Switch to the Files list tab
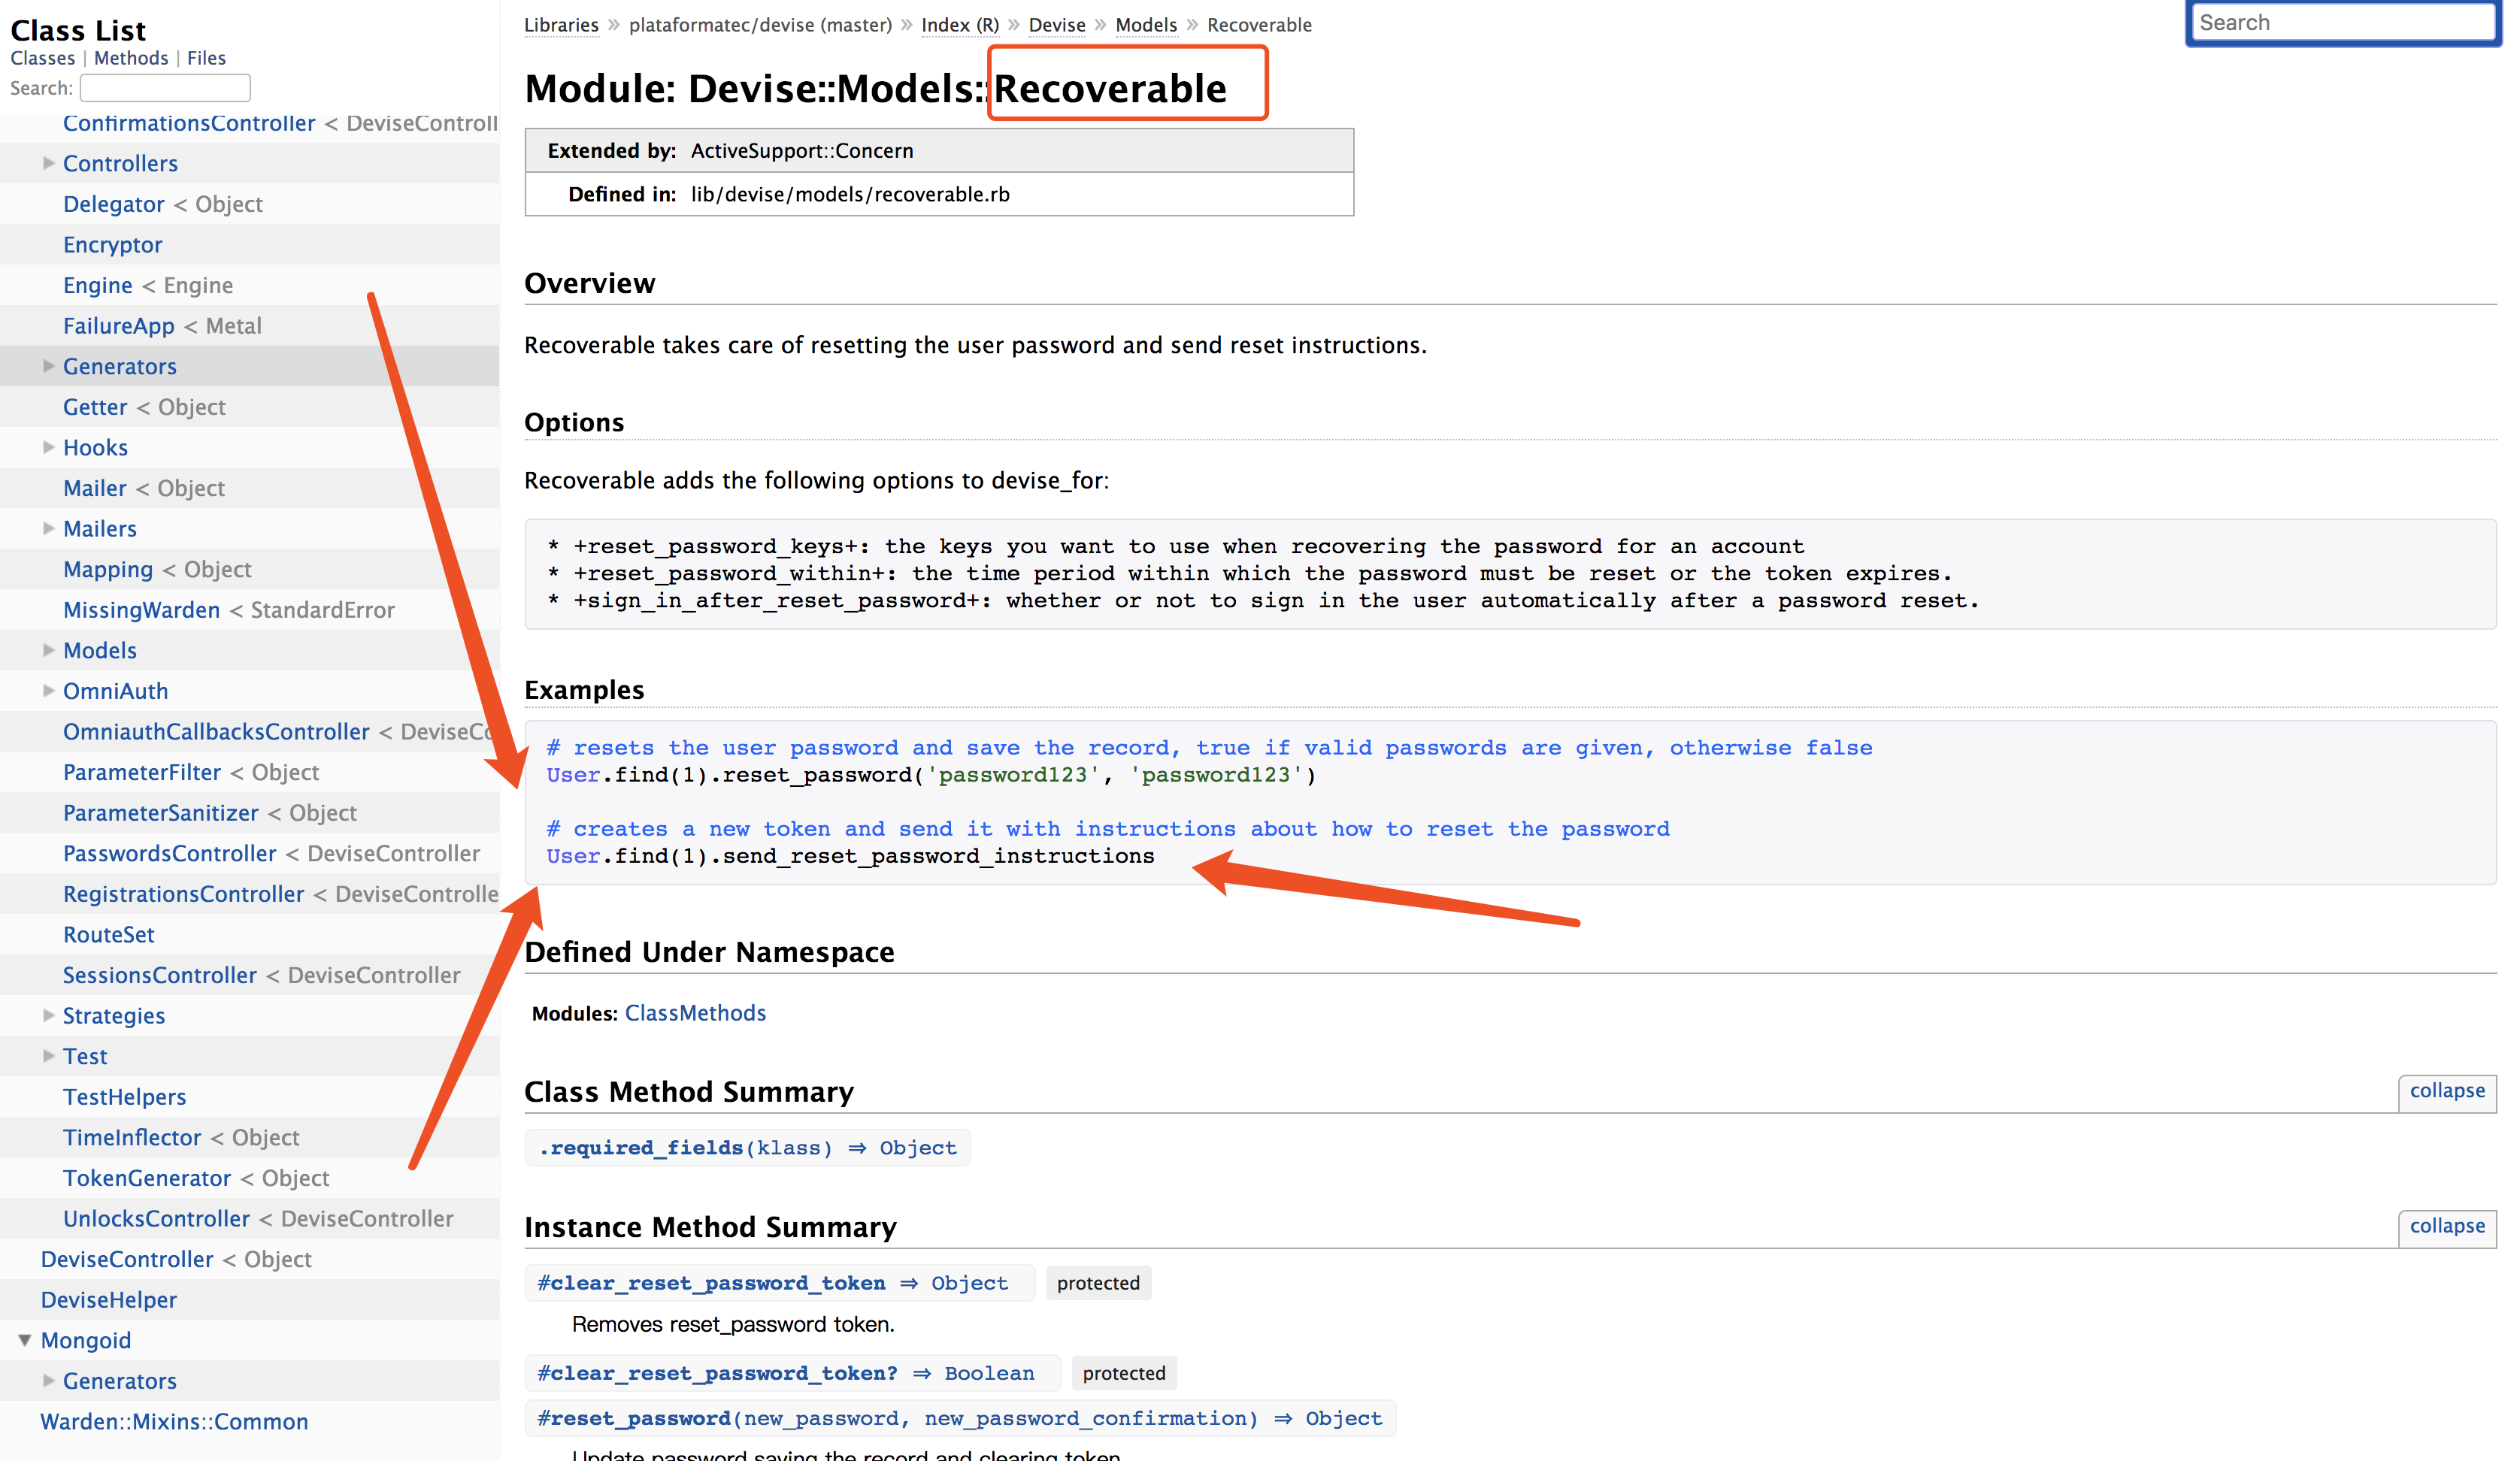This screenshot has height=1461, width=2520. [206, 58]
